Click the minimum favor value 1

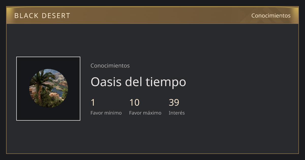(93, 103)
